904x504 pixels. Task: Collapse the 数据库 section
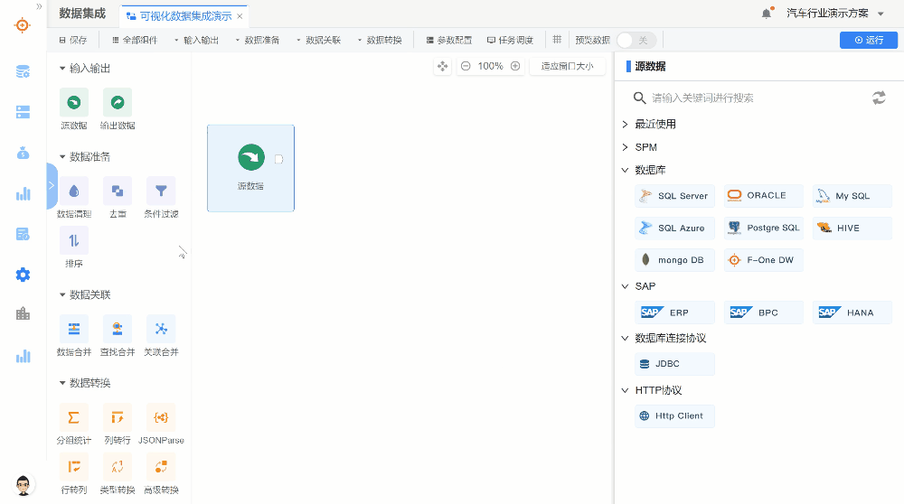coord(625,170)
